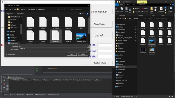Open the File name dropdown arrow
Image resolution: width=175 pixels, height=98 pixels.
pos(88,46)
